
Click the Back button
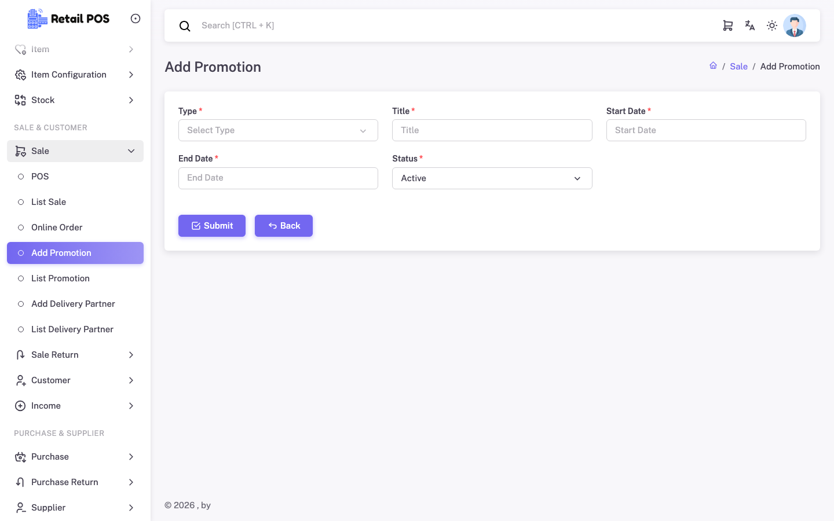284,226
